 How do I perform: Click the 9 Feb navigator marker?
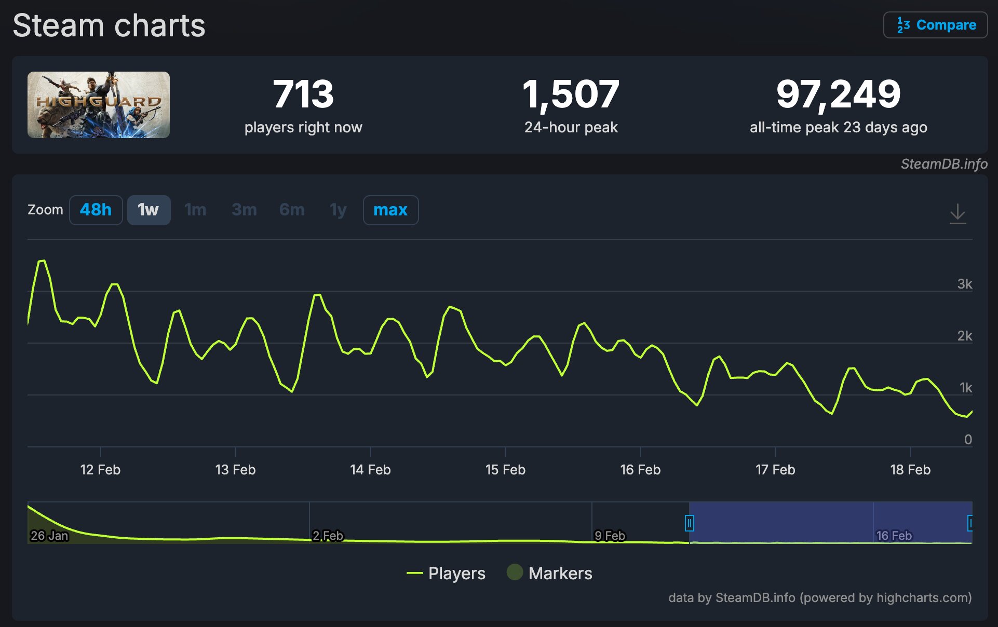(x=610, y=535)
